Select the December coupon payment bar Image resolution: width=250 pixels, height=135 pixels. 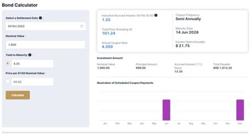tap(240, 110)
